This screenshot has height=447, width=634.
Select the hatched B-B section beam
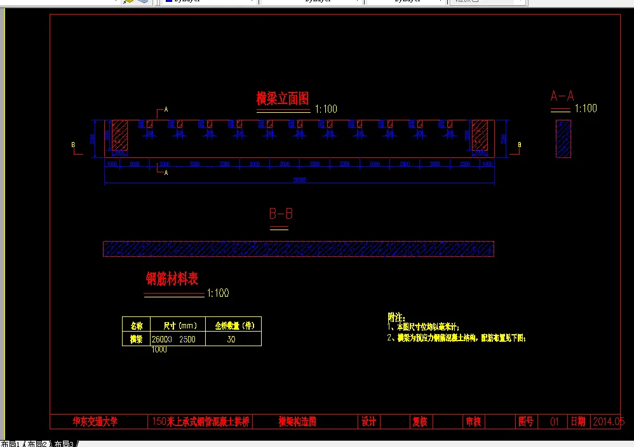(299, 249)
